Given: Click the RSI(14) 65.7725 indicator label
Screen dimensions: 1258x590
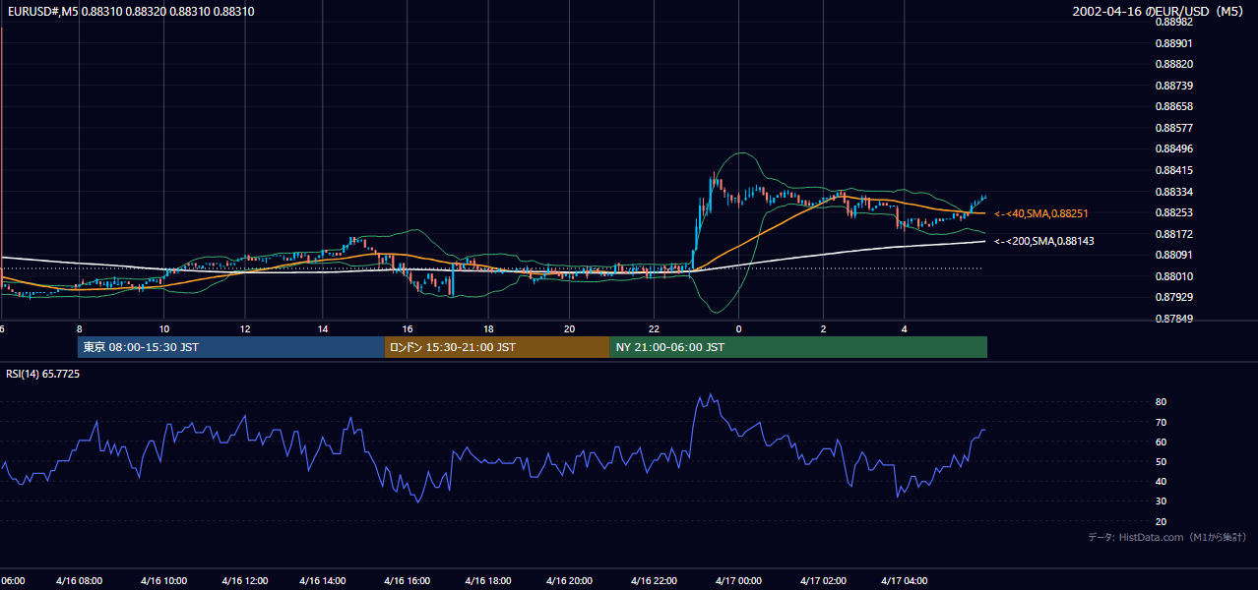Looking at the screenshot, I should (x=43, y=374).
